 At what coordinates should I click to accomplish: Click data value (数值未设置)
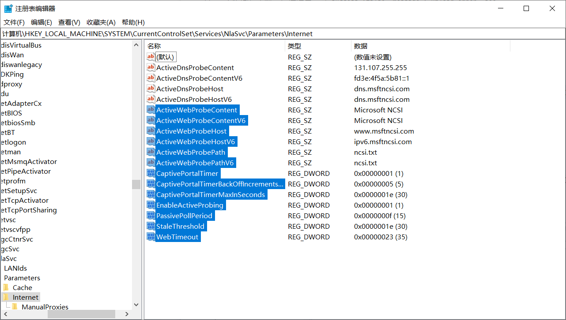click(x=373, y=57)
